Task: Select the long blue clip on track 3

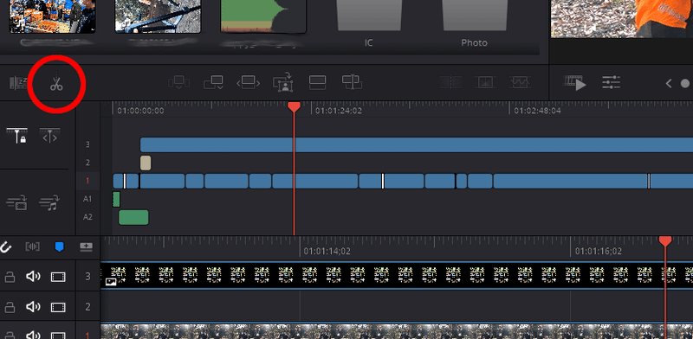Action: point(417,144)
